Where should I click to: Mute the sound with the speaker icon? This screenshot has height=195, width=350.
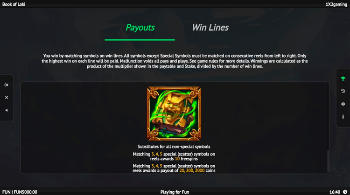[7, 110]
